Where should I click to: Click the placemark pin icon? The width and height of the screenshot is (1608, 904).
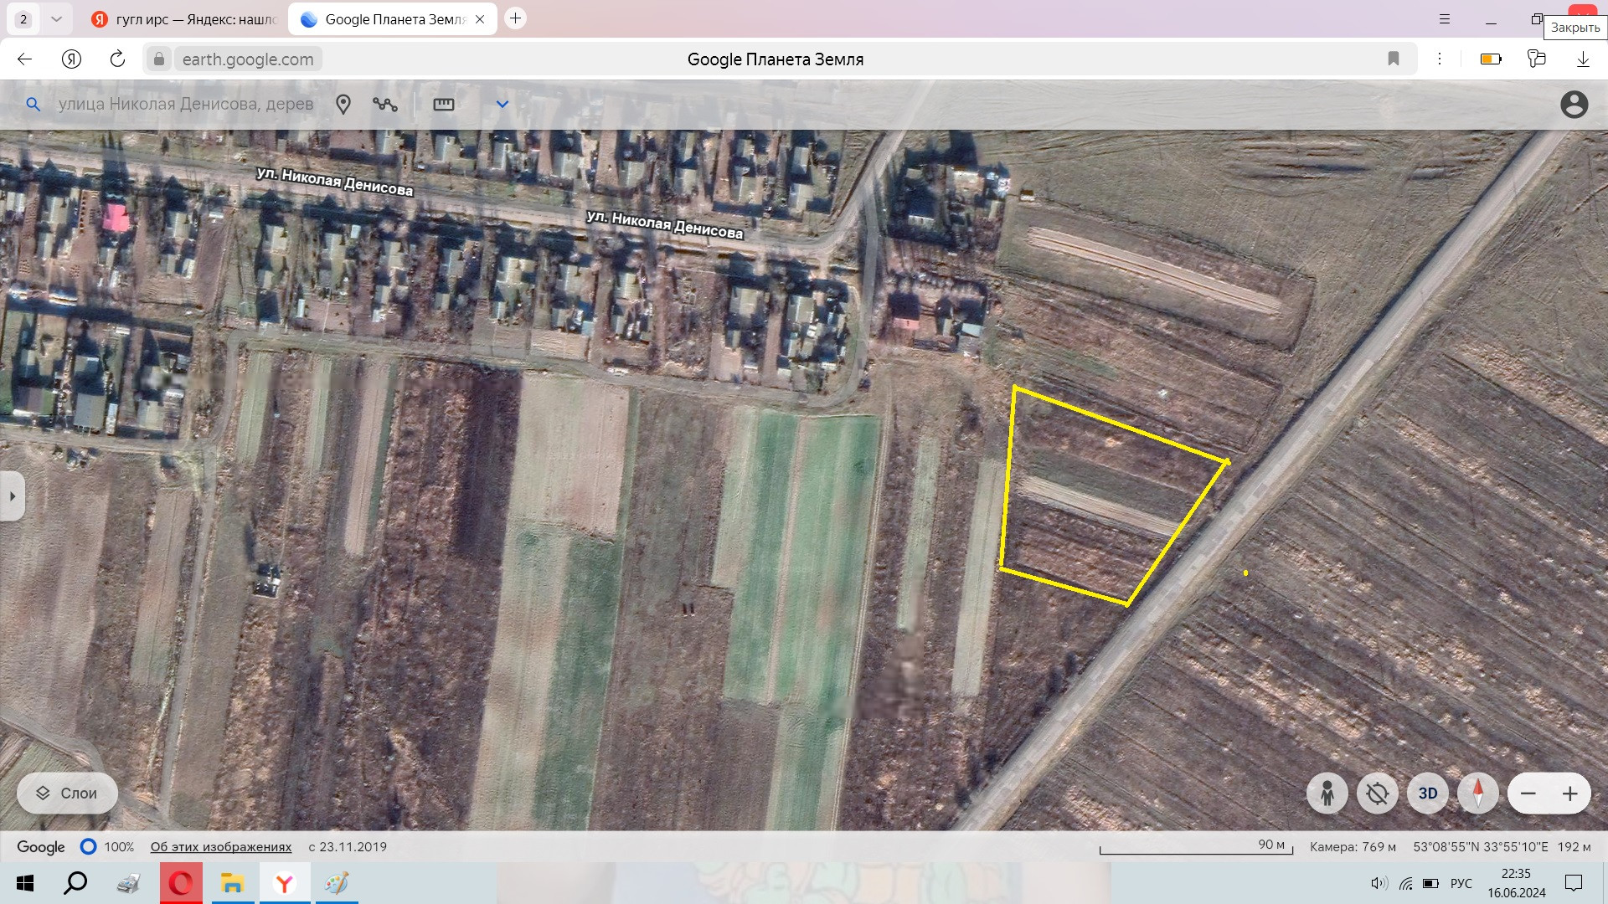(x=343, y=105)
